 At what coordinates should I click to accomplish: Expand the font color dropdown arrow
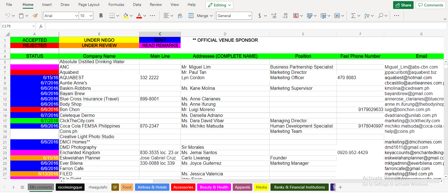point(145,16)
